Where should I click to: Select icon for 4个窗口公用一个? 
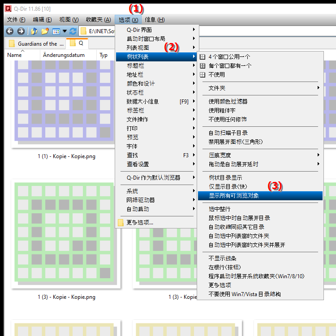click(202, 57)
